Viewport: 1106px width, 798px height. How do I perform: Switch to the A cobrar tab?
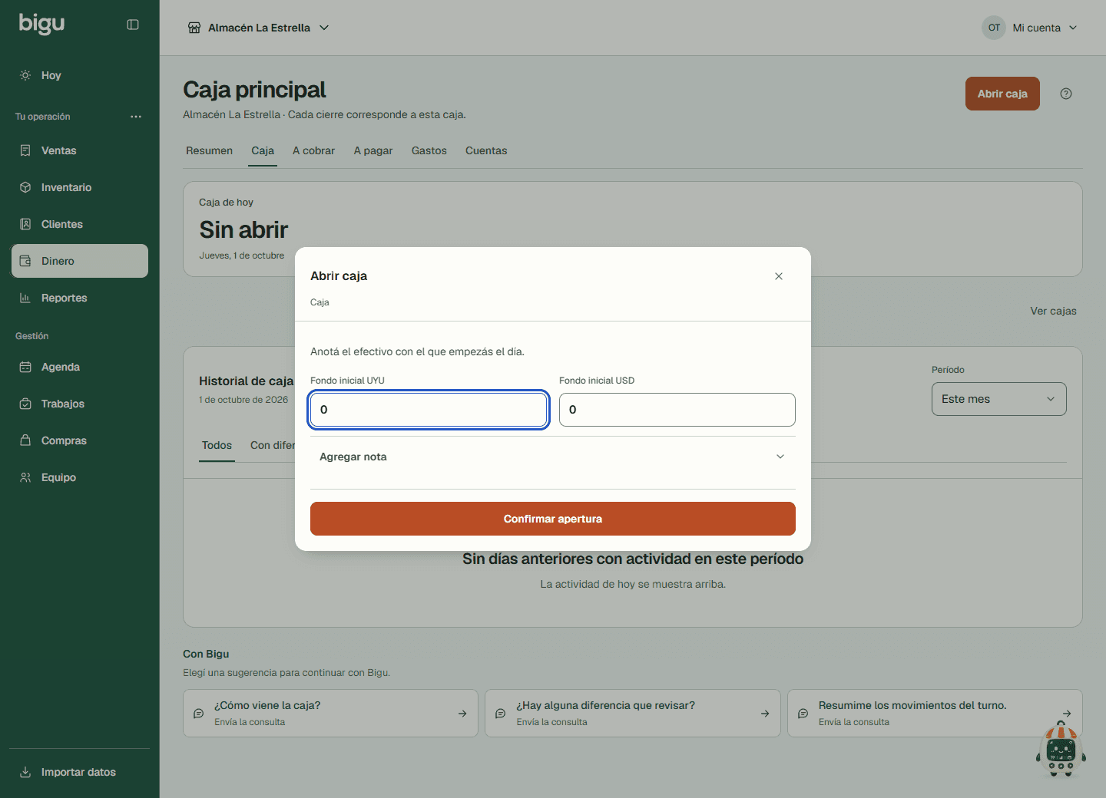pos(313,150)
